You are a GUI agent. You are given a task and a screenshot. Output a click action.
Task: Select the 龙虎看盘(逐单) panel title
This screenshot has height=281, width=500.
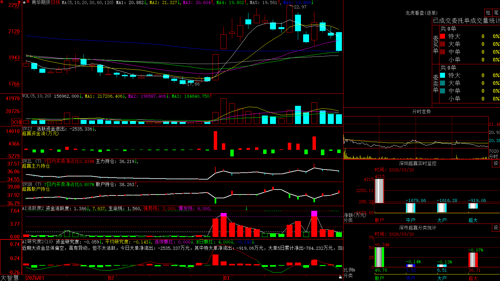pos(421,13)
